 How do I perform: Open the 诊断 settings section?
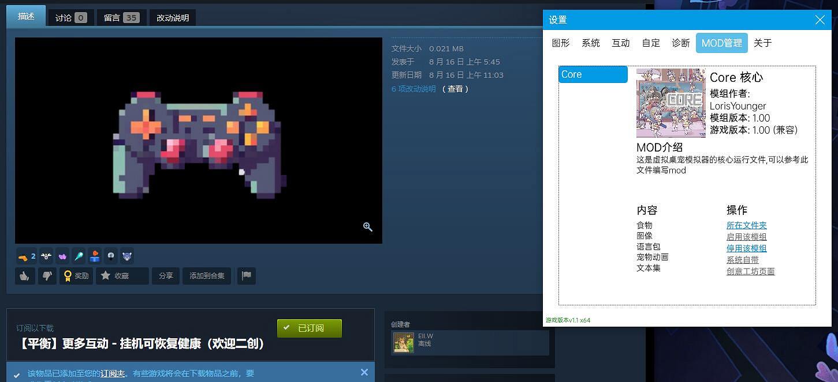coord(681,43)
